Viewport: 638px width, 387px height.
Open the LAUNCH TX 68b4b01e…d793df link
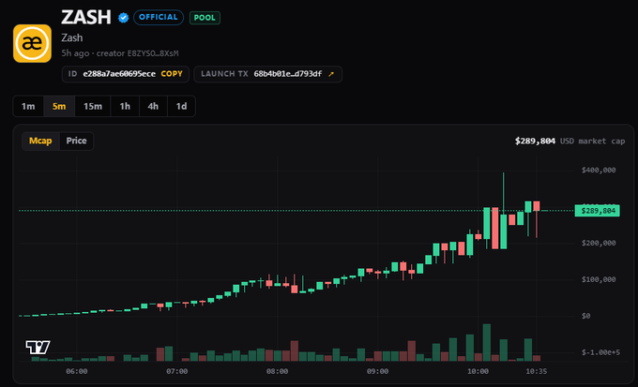click(x=267, y=74)
